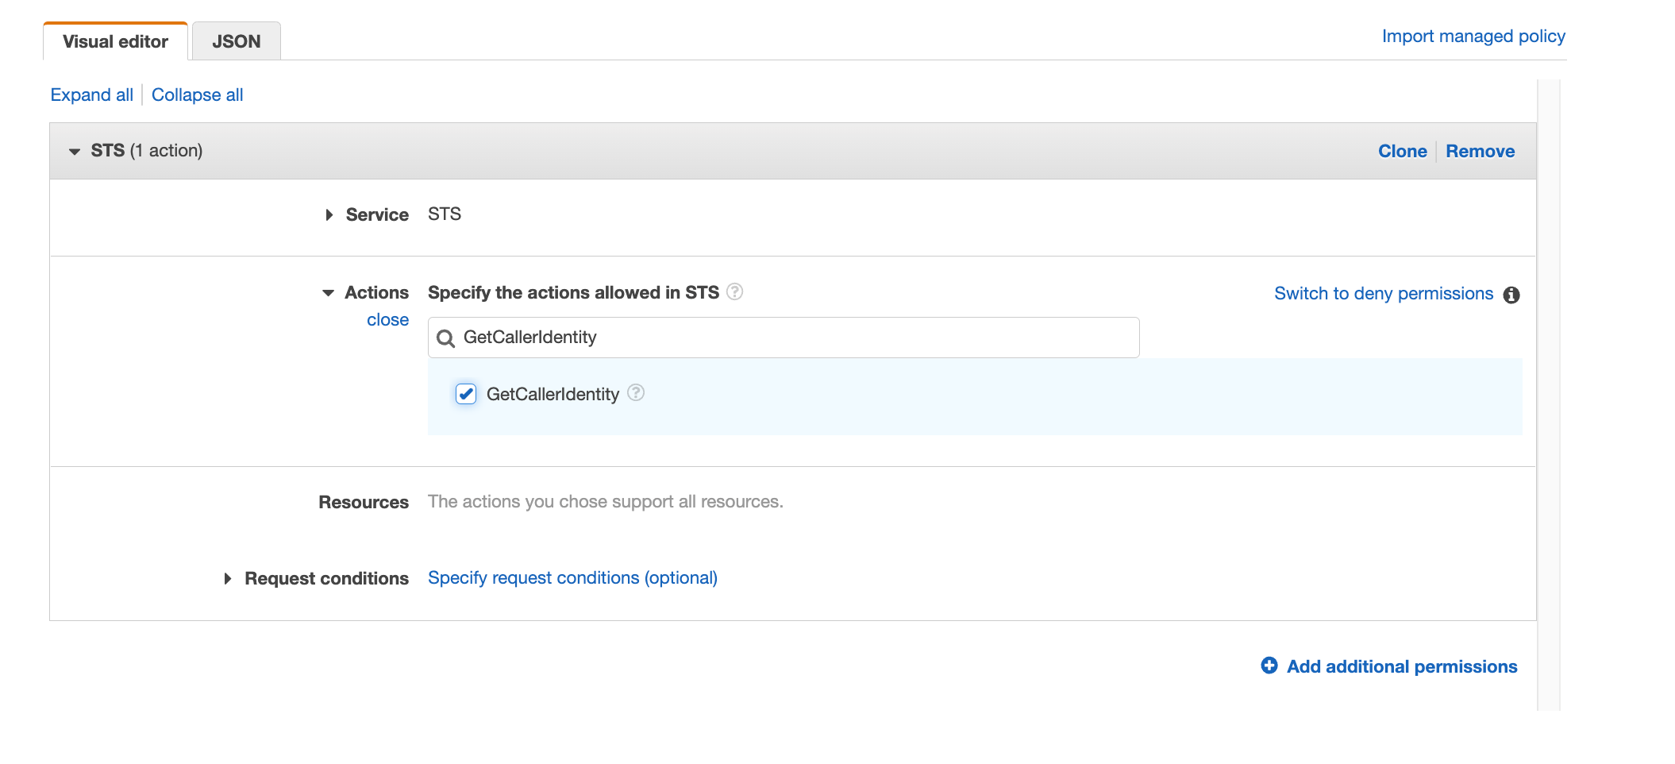Click Expand all
1675x764 pixels.
(91, 95)
